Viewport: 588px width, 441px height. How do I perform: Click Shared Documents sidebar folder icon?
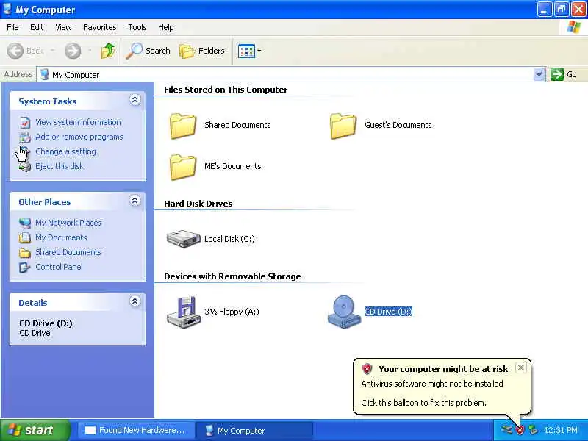tap(25, 253)
